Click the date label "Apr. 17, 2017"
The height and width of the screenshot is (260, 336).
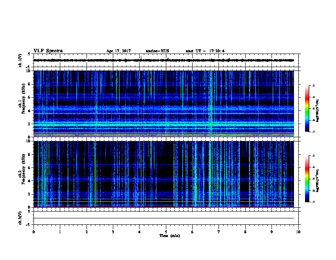tap(118, 51)
